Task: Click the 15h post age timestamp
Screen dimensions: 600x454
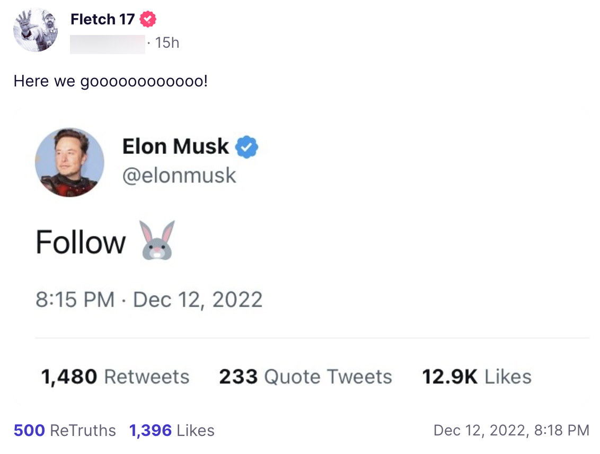Action: tap(167, 43)
